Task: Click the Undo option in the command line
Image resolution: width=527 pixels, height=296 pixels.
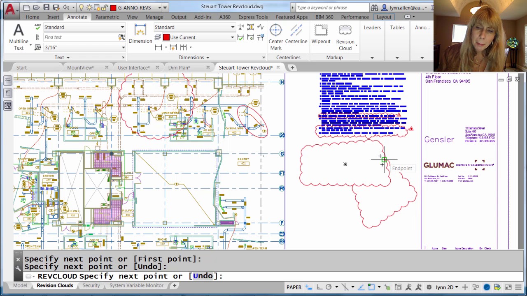Action: coord(203,276)
